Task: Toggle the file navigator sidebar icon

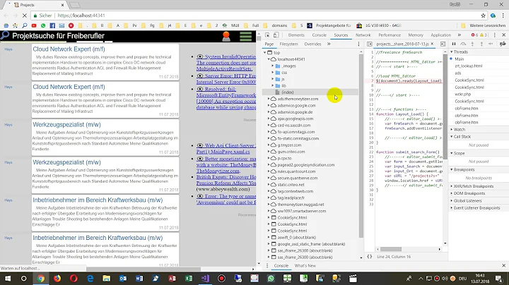Action: [370, 44]
